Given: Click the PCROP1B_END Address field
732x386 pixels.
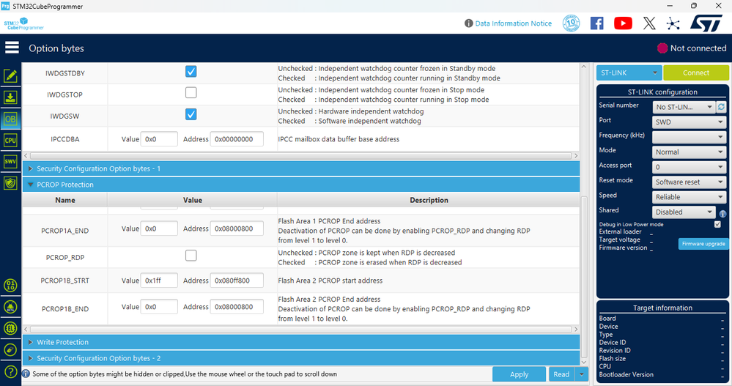Looking at the screenshot, I should (x=237, y=307).
